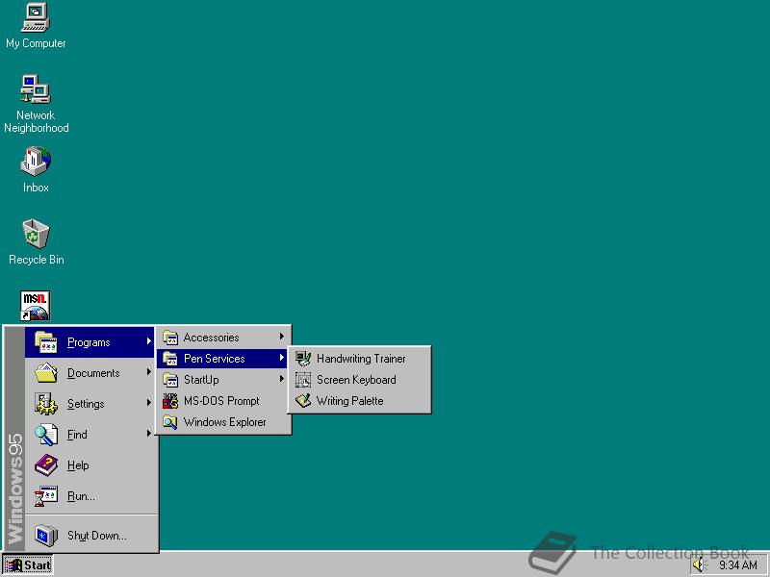Select Help label in Start menu
Viewport: 770px width, 577px height.
tap(78, 465)
